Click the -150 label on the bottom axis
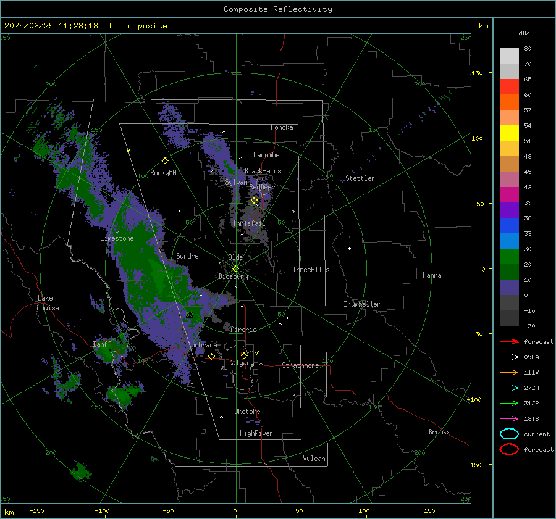This screenshot has width=556, height=519. click(x=36, y=511)
